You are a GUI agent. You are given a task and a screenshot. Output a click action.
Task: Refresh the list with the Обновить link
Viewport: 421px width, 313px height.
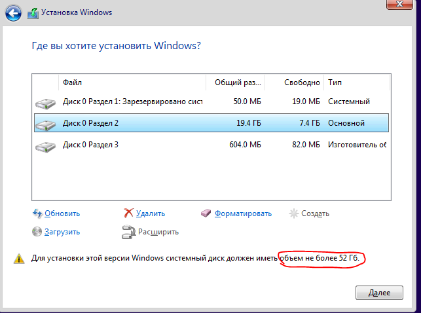coord(62,213)
